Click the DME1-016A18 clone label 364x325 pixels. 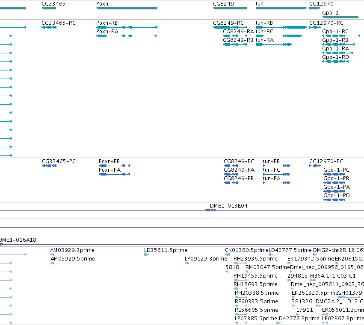pyautogui.click(x=18, y=240)
